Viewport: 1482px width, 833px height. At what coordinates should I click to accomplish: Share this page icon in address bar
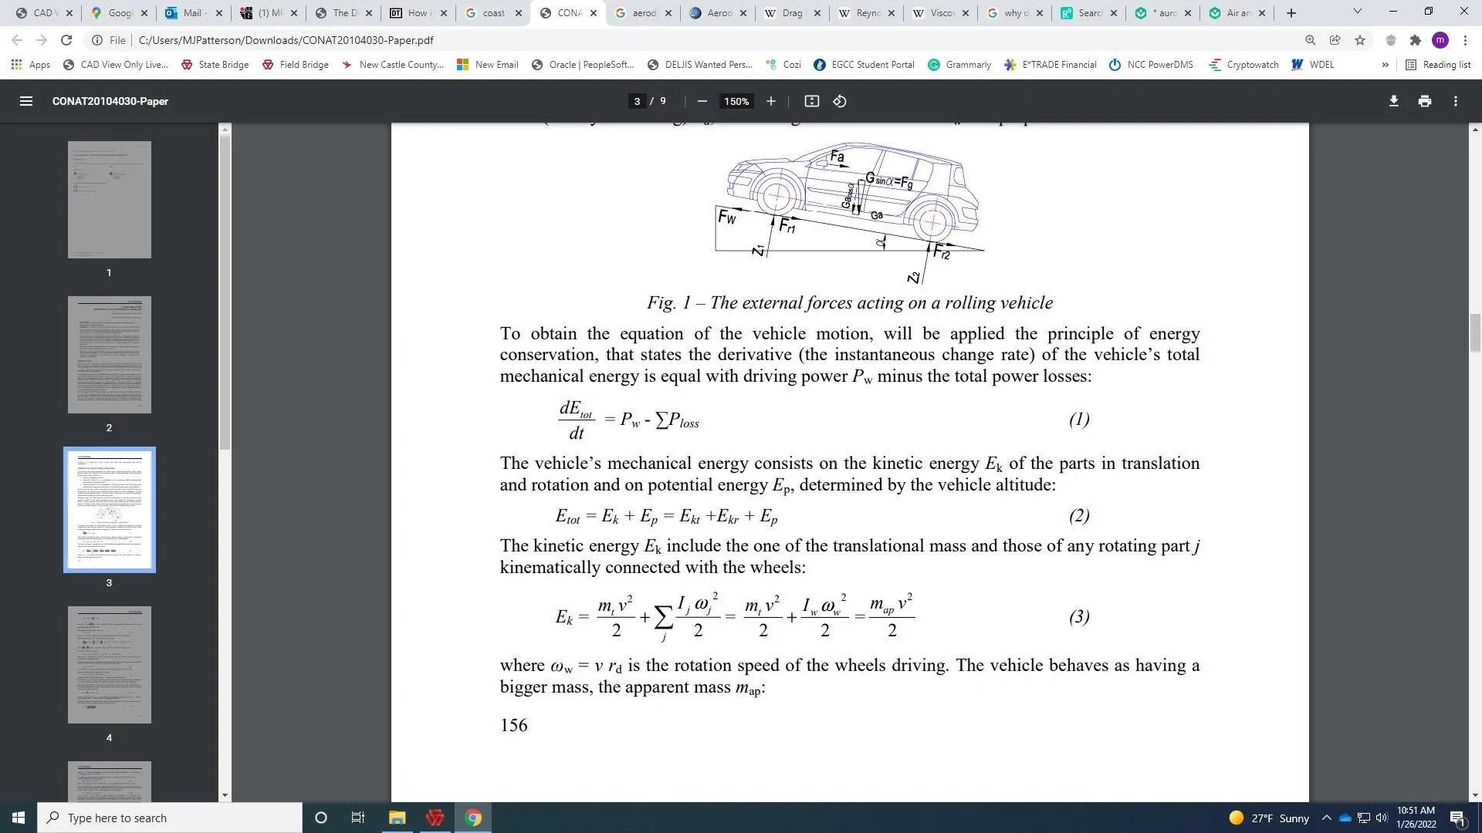pos(1335,40)
